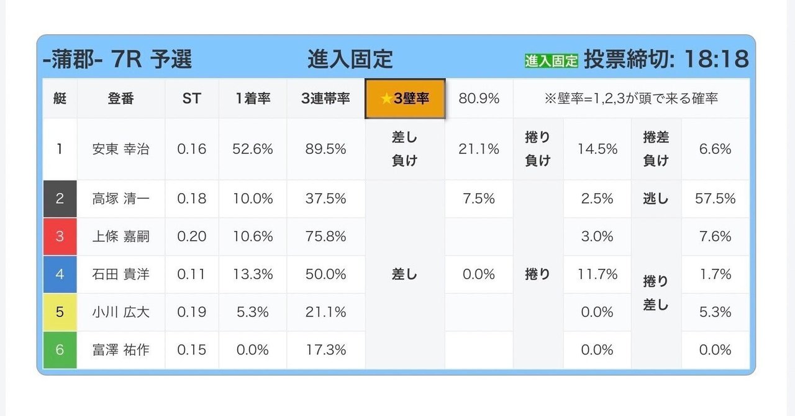Click the 3連帯率 column header
Screen dimensions: 795x416
coord(325,99)
